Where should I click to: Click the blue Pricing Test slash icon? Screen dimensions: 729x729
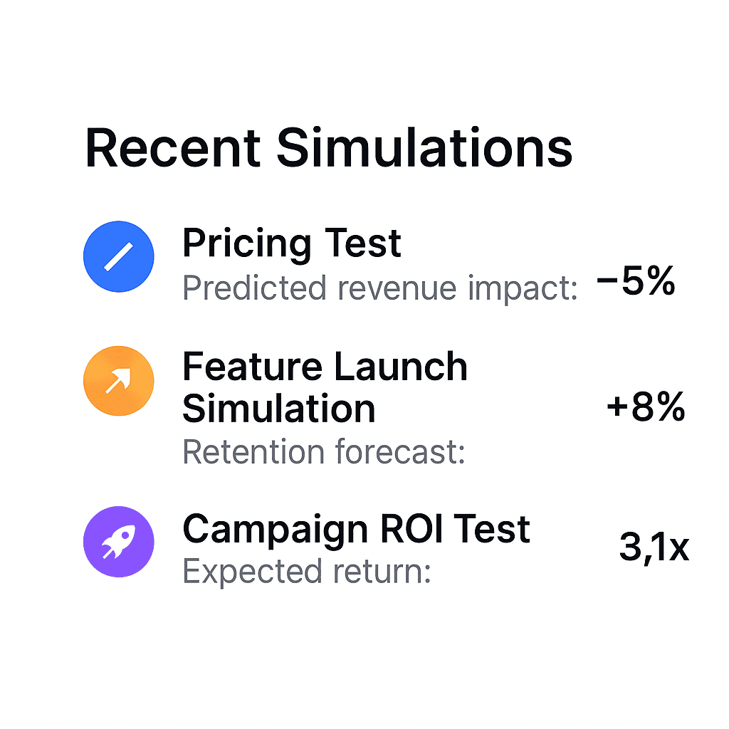click(118, 256)
